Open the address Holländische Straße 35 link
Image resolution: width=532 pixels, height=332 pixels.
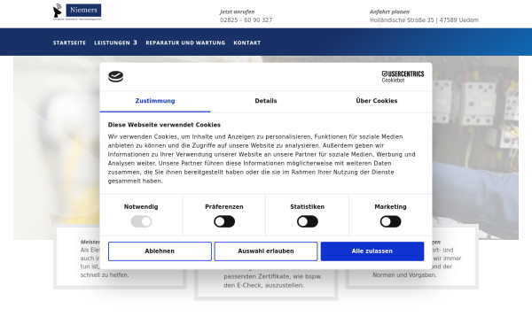(x=424, y=20)
